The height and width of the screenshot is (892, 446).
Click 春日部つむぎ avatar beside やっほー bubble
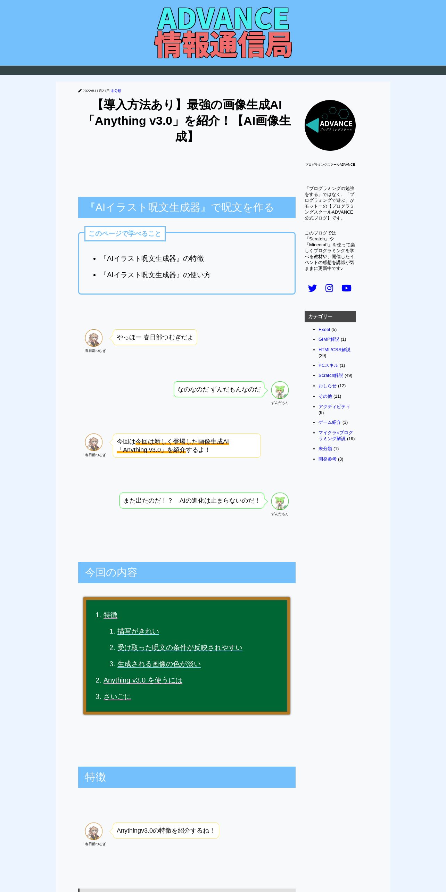tap(94, 338)
